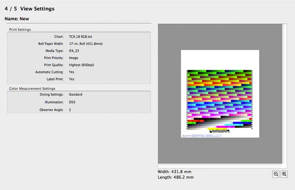Viewport: 295px width, 190px height.
Task: Select the Label Print: label
Action: click(55, 79)
